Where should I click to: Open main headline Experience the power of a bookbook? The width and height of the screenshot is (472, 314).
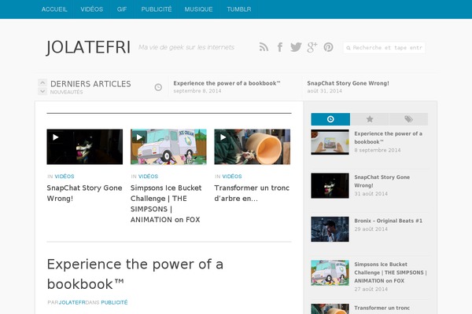tap(135, 274)
